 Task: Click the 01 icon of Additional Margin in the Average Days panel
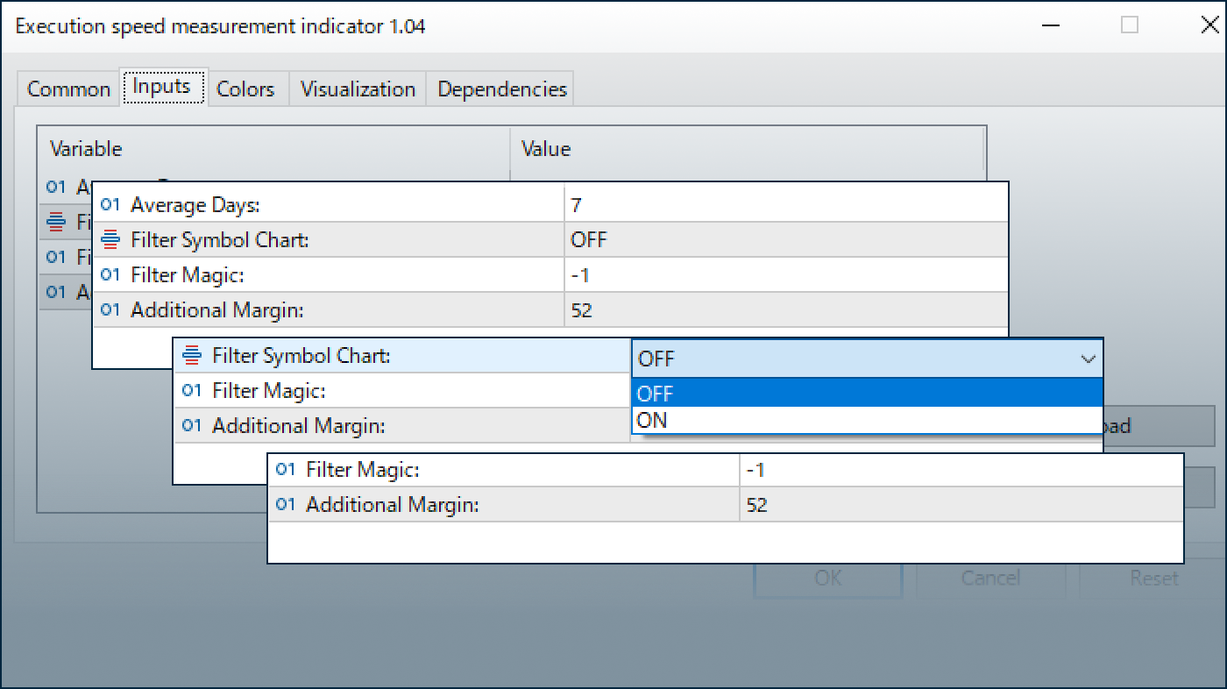110,309
